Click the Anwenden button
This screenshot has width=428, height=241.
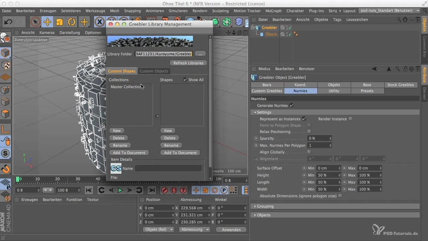pyautogui.click(x=231, y=230)
